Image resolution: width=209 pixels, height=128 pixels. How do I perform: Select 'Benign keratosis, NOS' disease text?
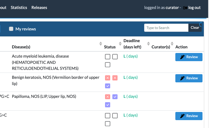[x=31, y=77]
